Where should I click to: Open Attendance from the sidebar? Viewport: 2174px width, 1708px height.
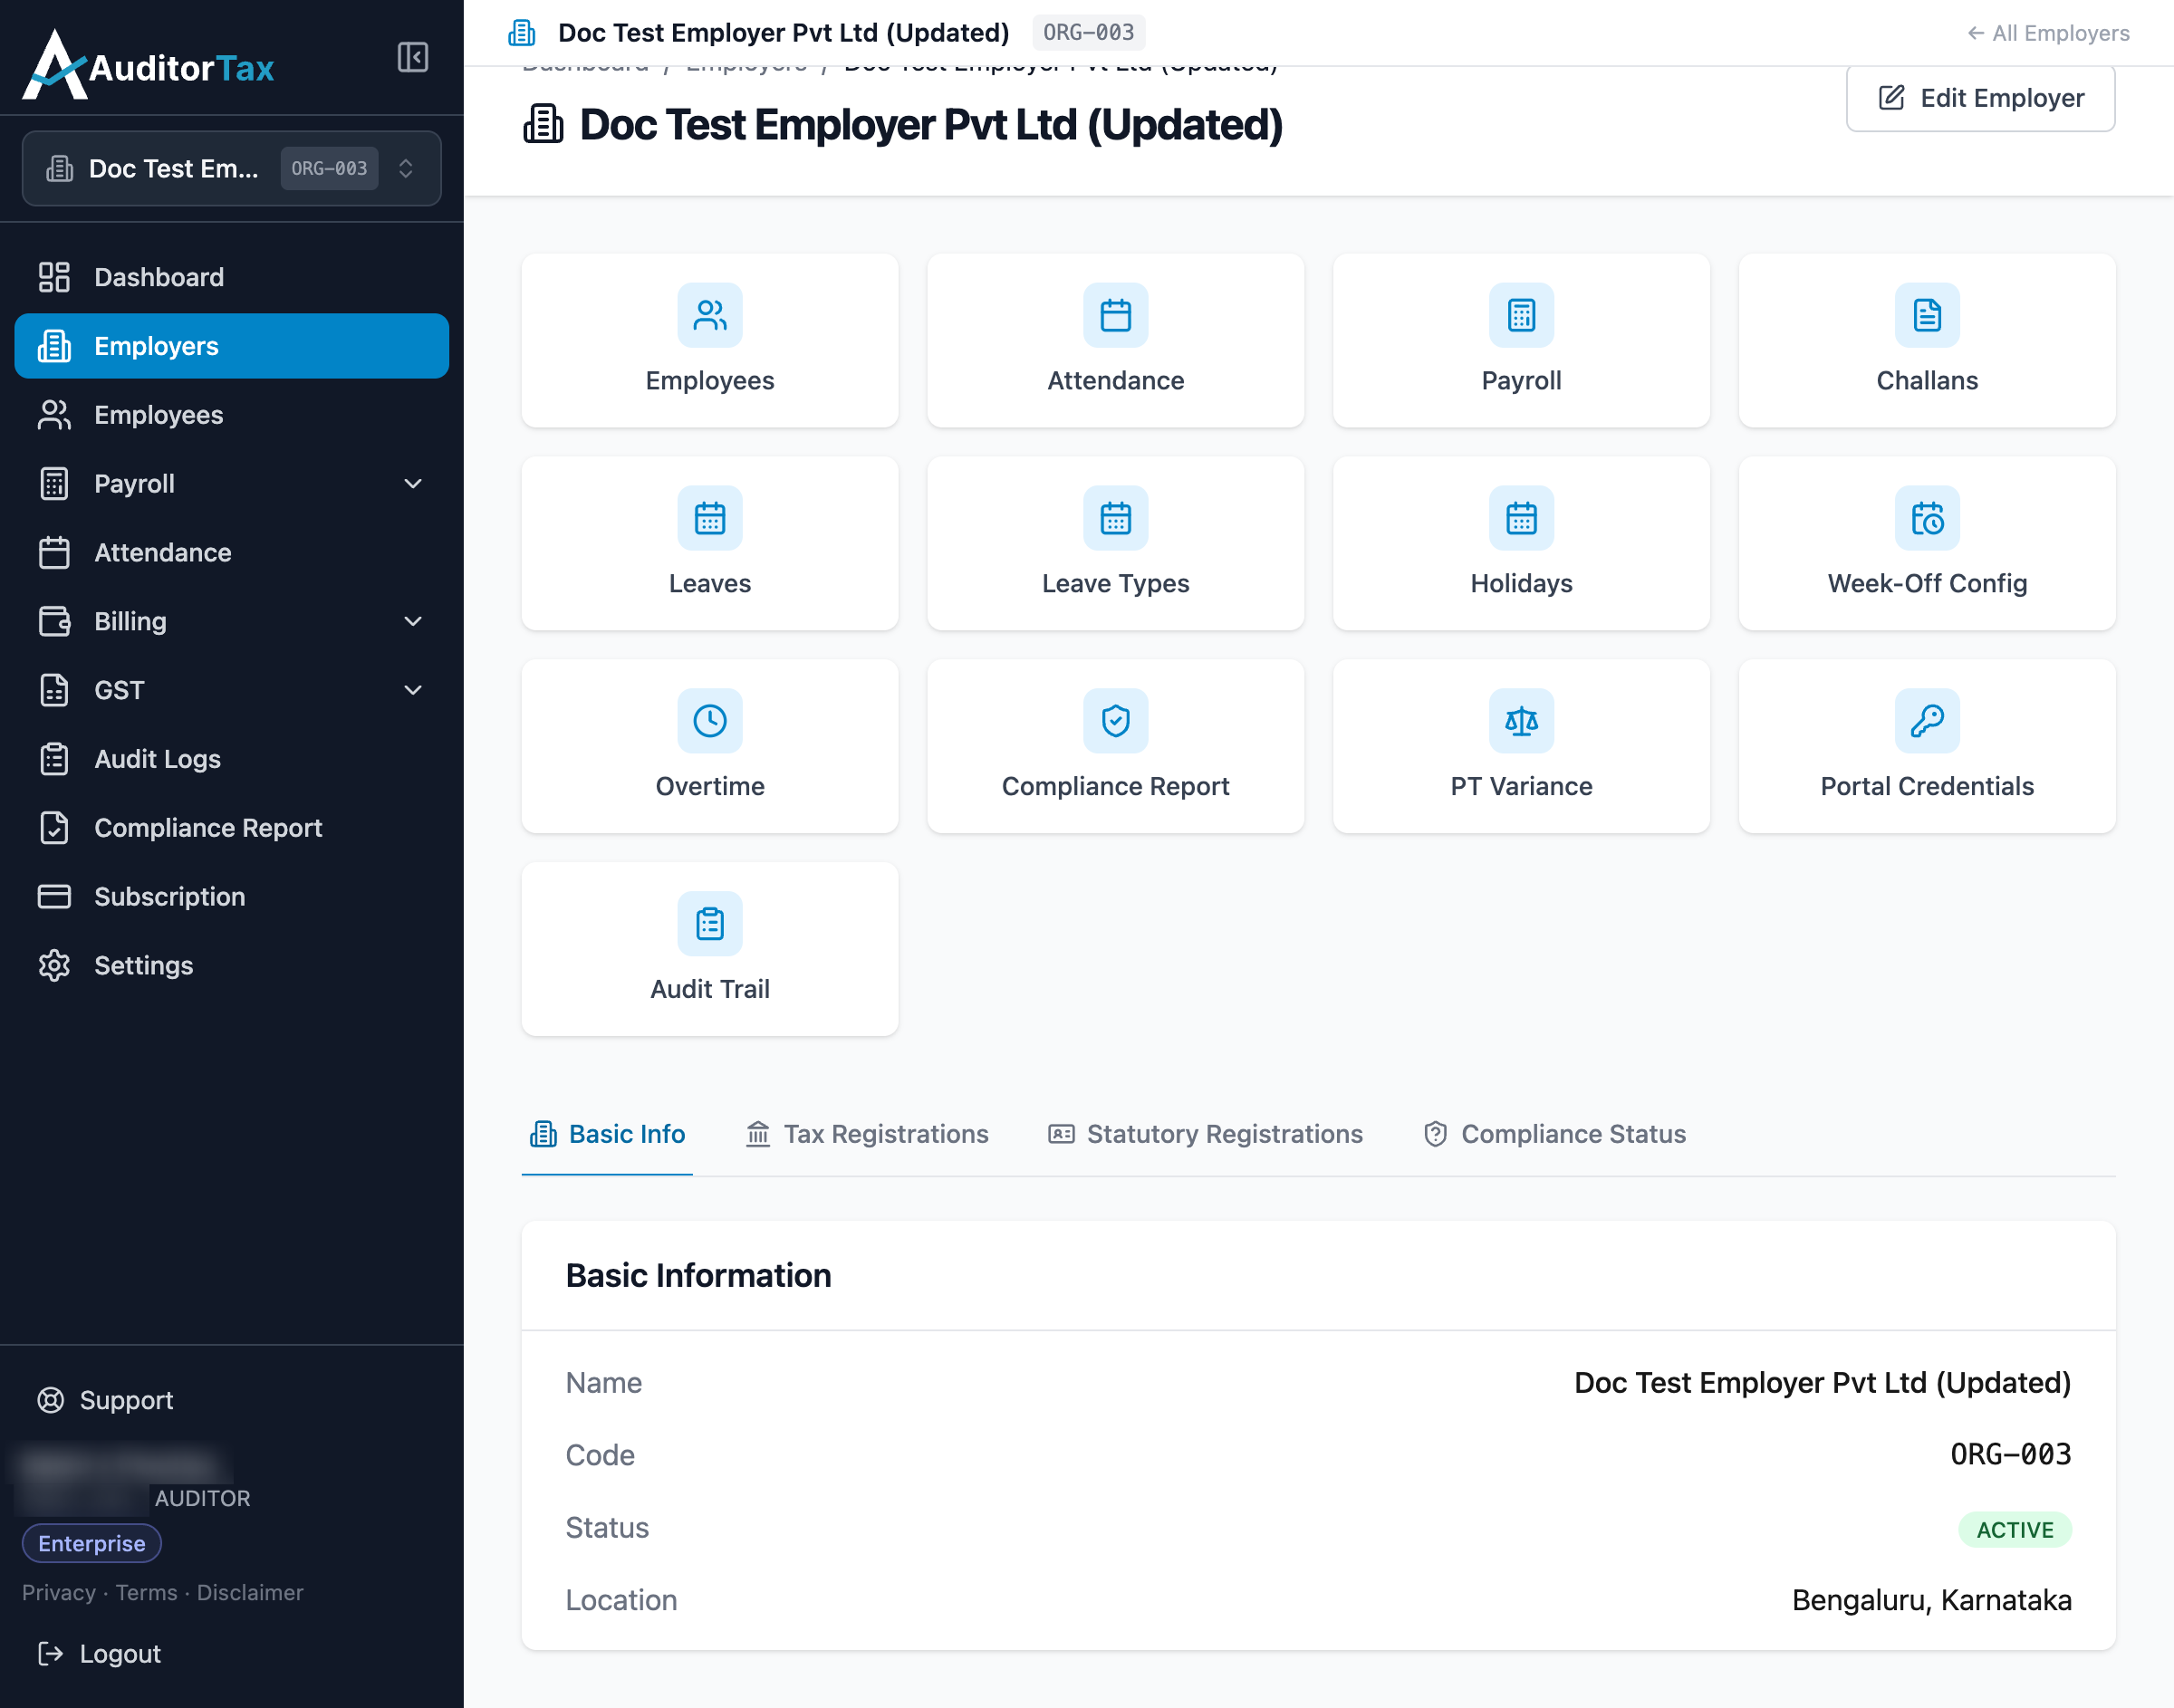pyautogui.click(x=231, y=553)
